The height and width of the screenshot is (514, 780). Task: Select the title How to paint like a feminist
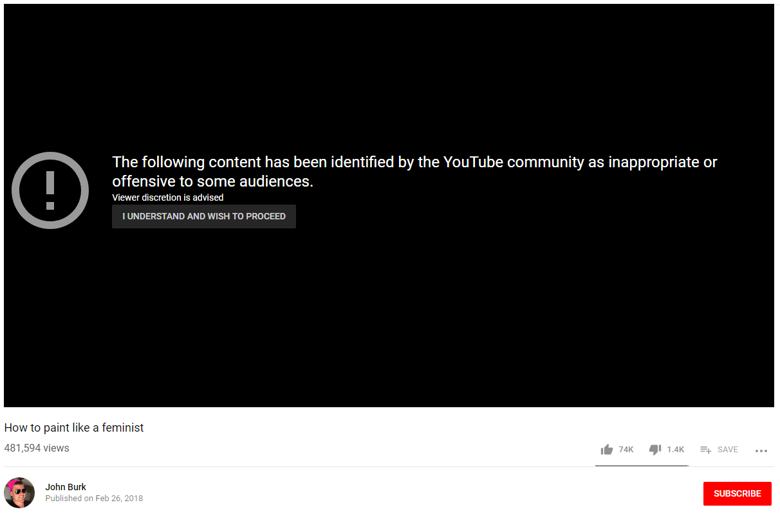74,428
